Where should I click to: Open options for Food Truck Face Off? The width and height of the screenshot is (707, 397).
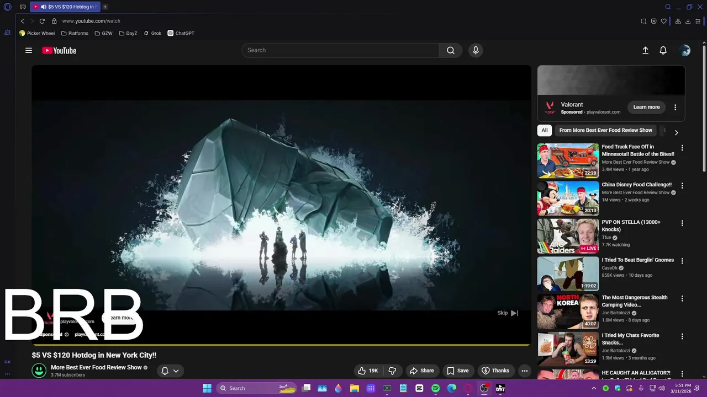(x=682, y=148)
